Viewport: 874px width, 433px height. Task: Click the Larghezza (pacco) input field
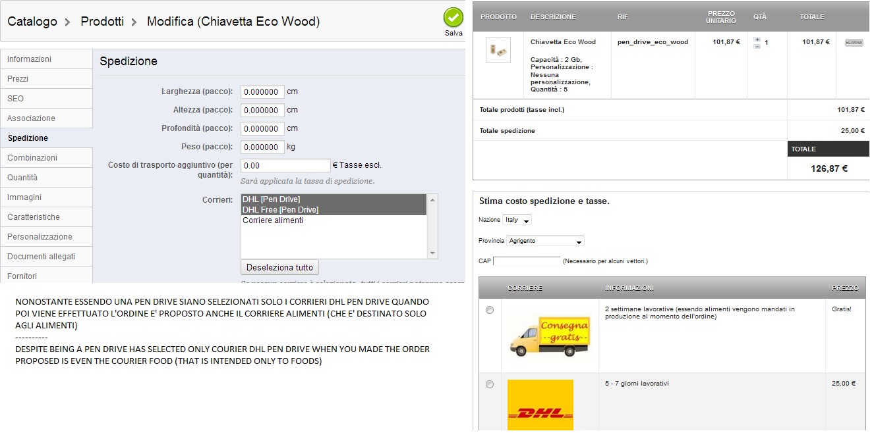[x=262, y=92]
